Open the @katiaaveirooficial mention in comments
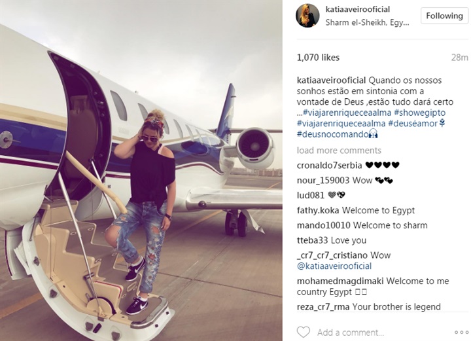Viewport: 471px width, 341px height. click(334, 266)
